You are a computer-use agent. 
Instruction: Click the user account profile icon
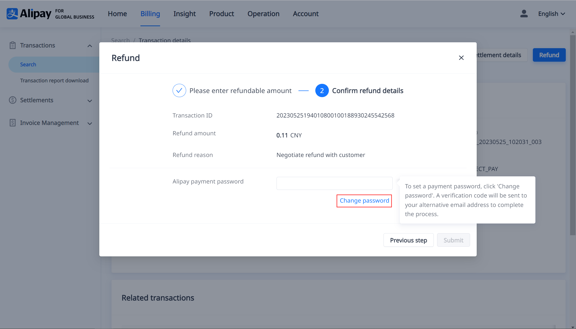[523, 14]
